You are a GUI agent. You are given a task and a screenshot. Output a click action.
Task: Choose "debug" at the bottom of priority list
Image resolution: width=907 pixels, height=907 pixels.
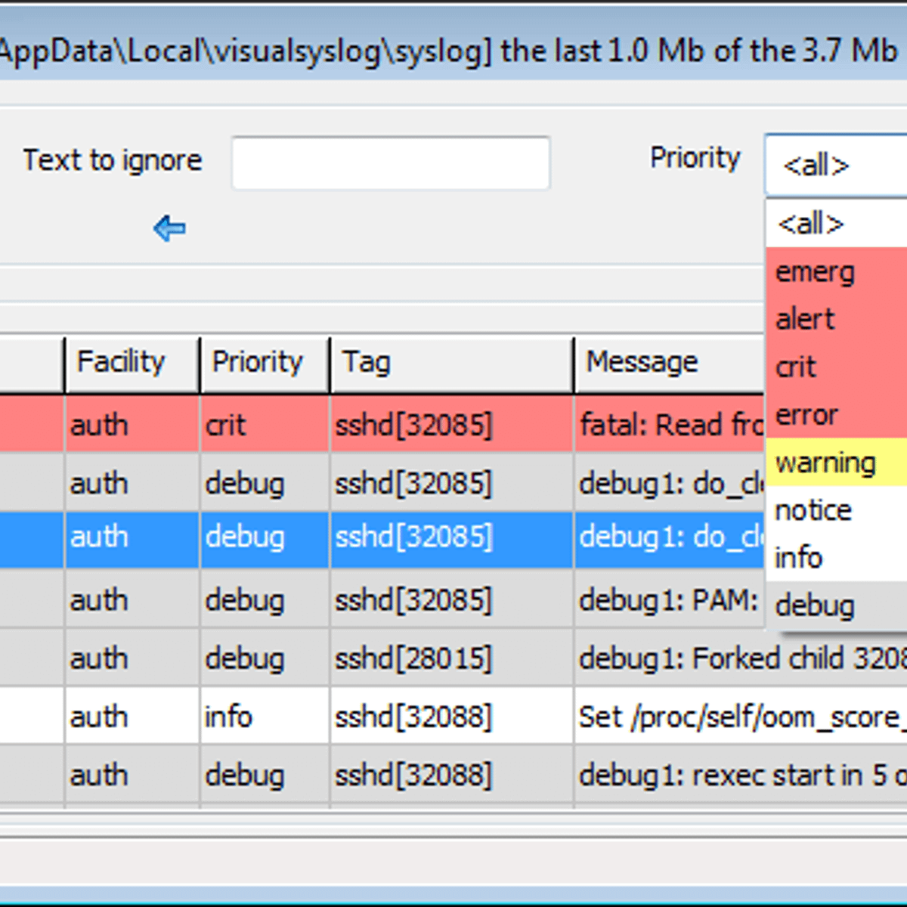pos(814,605)
